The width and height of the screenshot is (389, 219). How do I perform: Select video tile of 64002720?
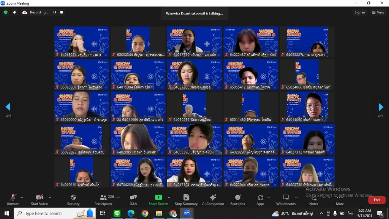307,172
